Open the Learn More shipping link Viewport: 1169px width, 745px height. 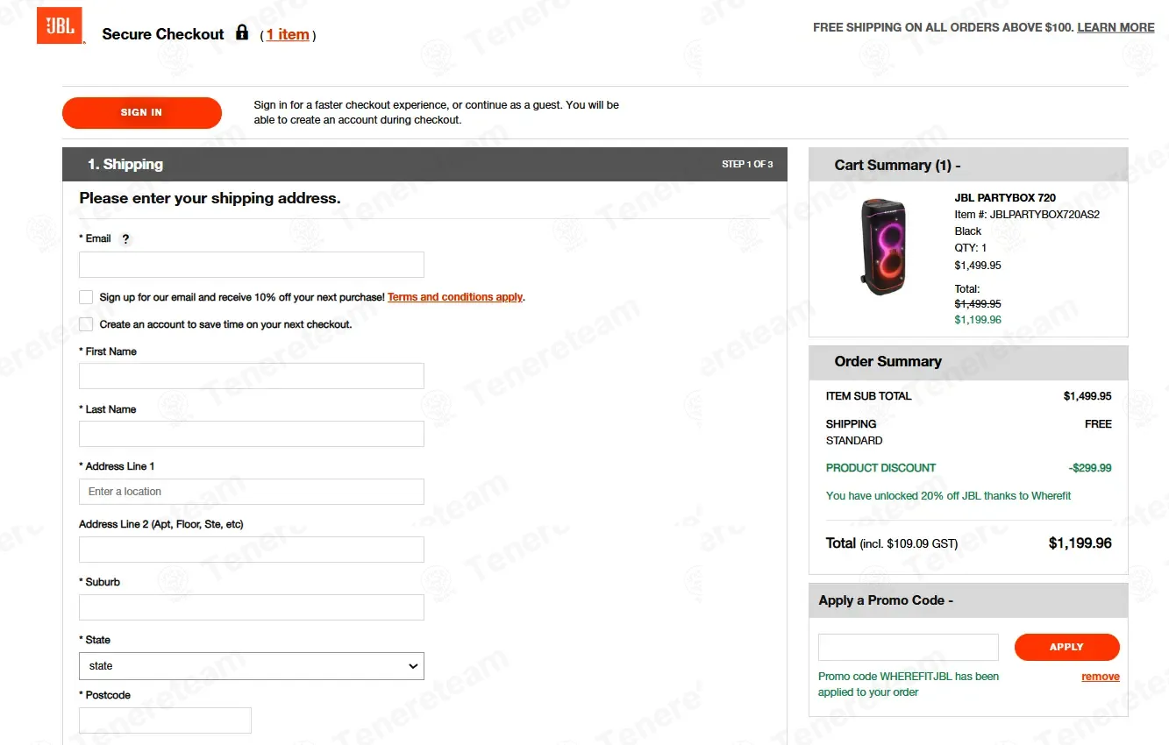[x=1116, y=27]
